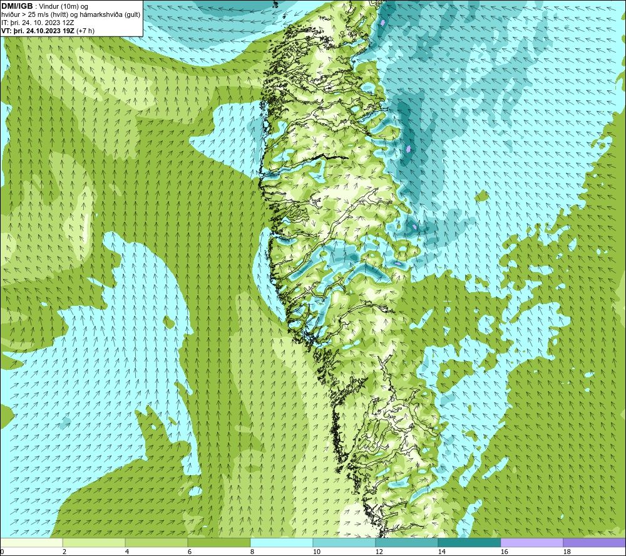626x556 pixels.
Task: Choose the 14–16 m/s dark teal legend swatch
Action: click(x=469, y=542)
